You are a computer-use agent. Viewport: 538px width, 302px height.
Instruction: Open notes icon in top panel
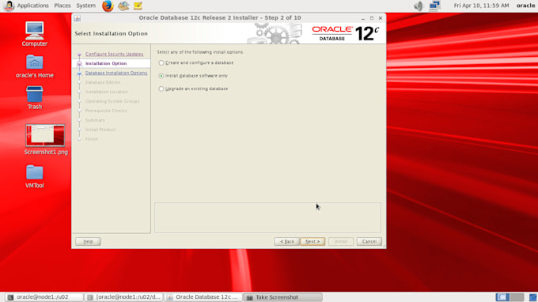coord(138,6)
